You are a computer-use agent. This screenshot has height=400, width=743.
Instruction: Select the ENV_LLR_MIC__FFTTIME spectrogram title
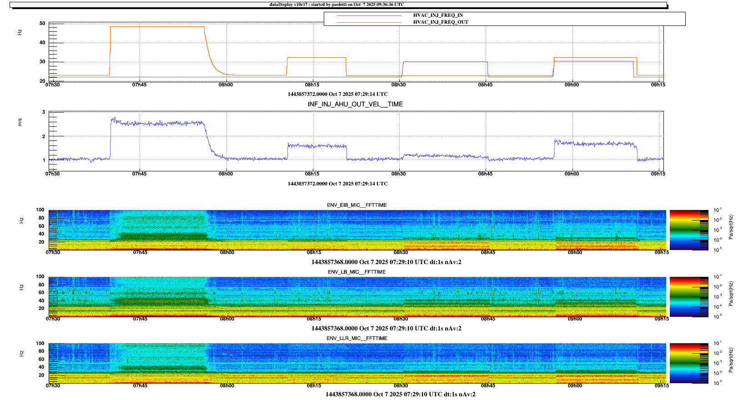tap(356, 338)
